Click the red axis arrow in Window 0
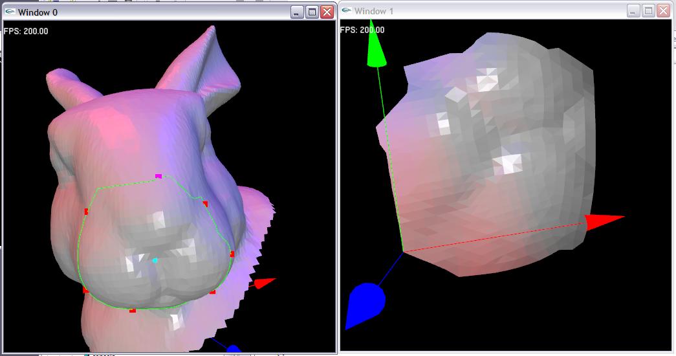 coord(264,283)
